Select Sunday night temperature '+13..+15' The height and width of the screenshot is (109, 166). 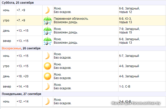click(22, 56)
